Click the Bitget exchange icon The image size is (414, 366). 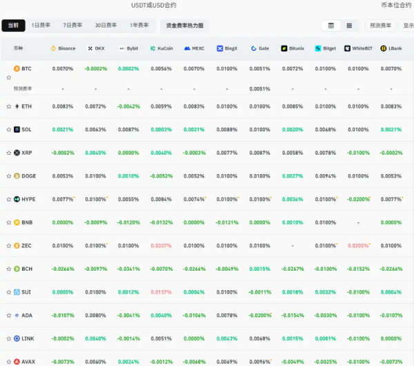click(318, 49)
